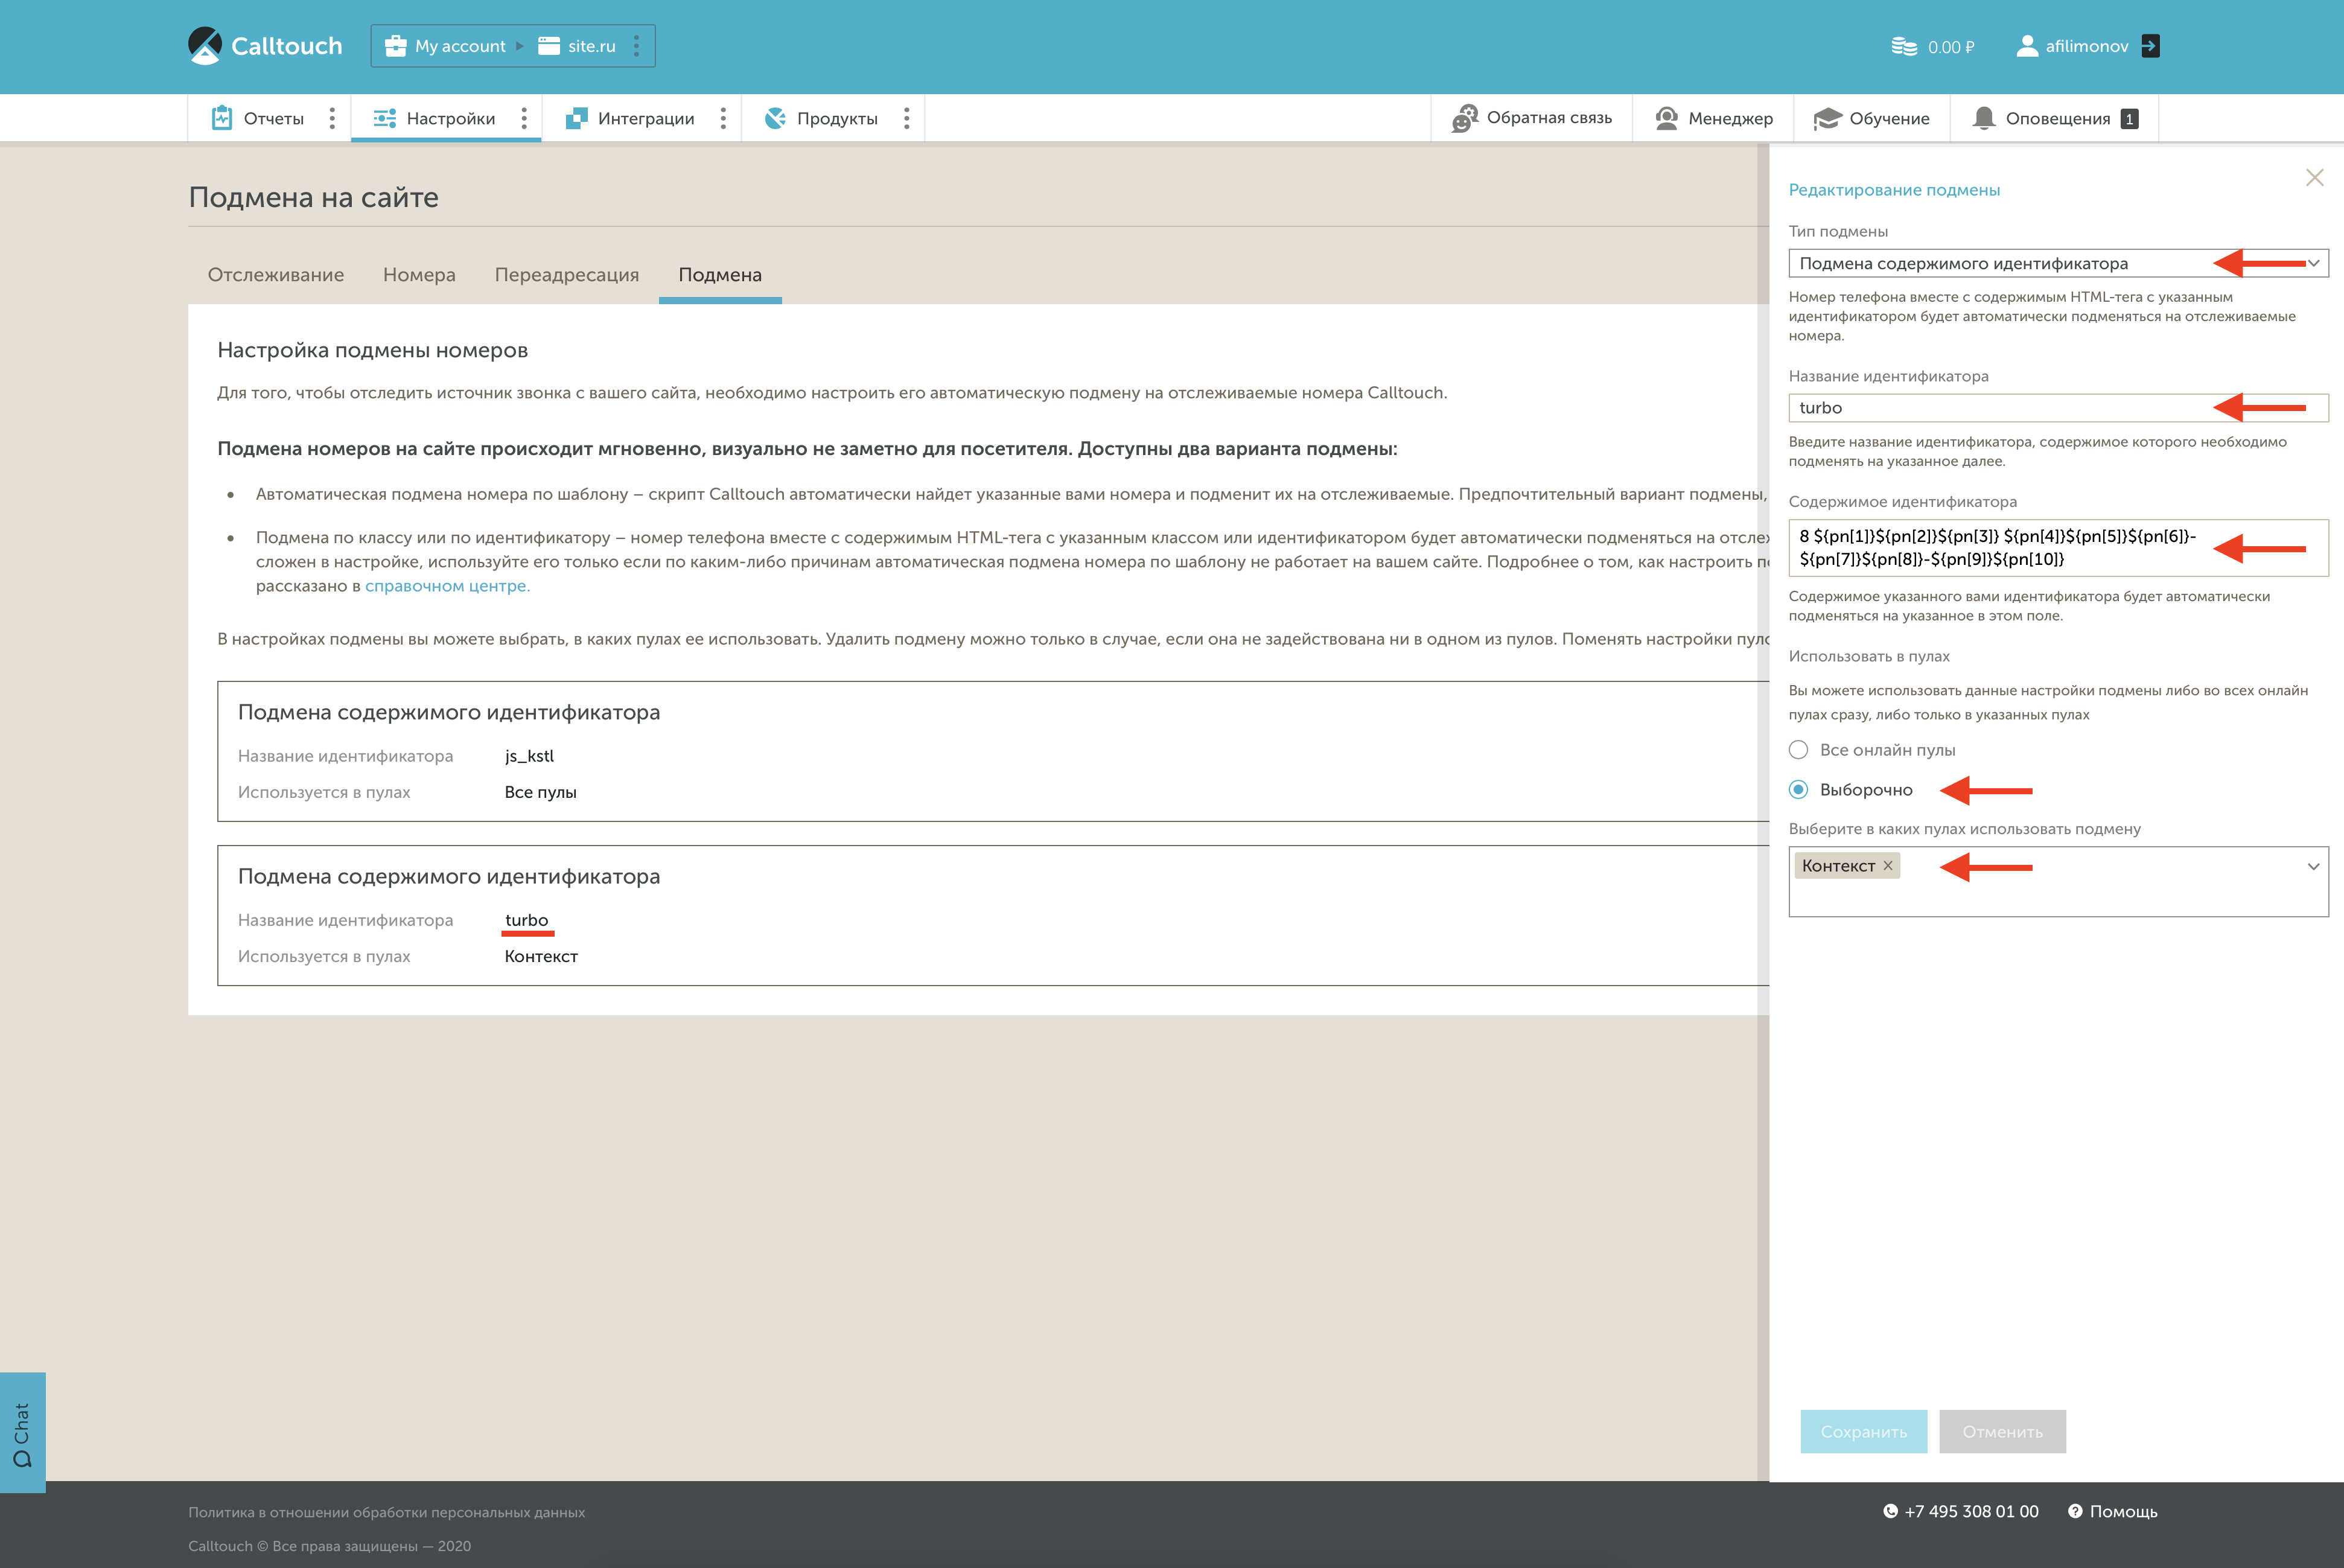
Task: Click the Контекст pool value in turbo card
Action: point(541,956)
